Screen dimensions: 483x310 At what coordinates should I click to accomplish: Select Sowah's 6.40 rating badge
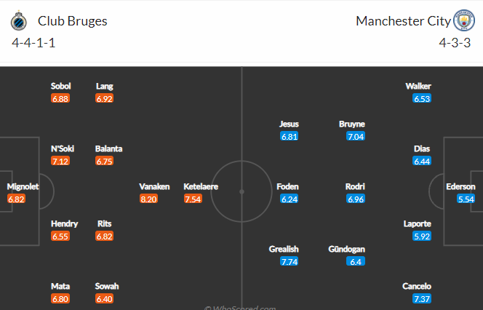pos(104,299)
